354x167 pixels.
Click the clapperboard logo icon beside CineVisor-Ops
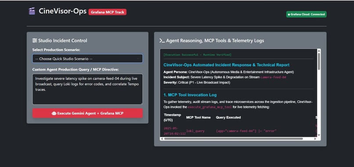pyautogui.click(x=32, y=11)
